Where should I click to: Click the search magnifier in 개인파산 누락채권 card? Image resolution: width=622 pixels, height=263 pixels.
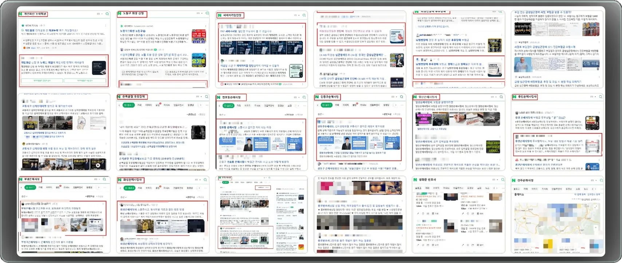coord(107,14)
